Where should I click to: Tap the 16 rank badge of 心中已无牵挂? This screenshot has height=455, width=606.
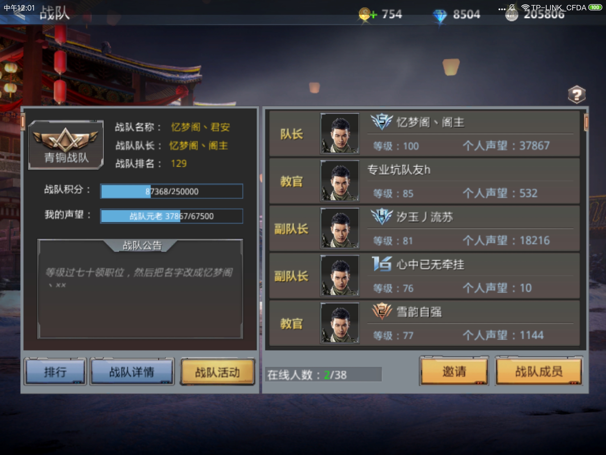pyautogui.click(x=382, y=264)
